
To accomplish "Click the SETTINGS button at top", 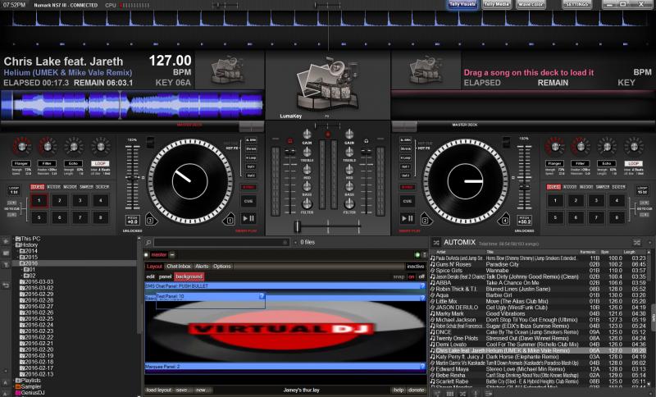I will pyautogui.click(x=577, y=5).
